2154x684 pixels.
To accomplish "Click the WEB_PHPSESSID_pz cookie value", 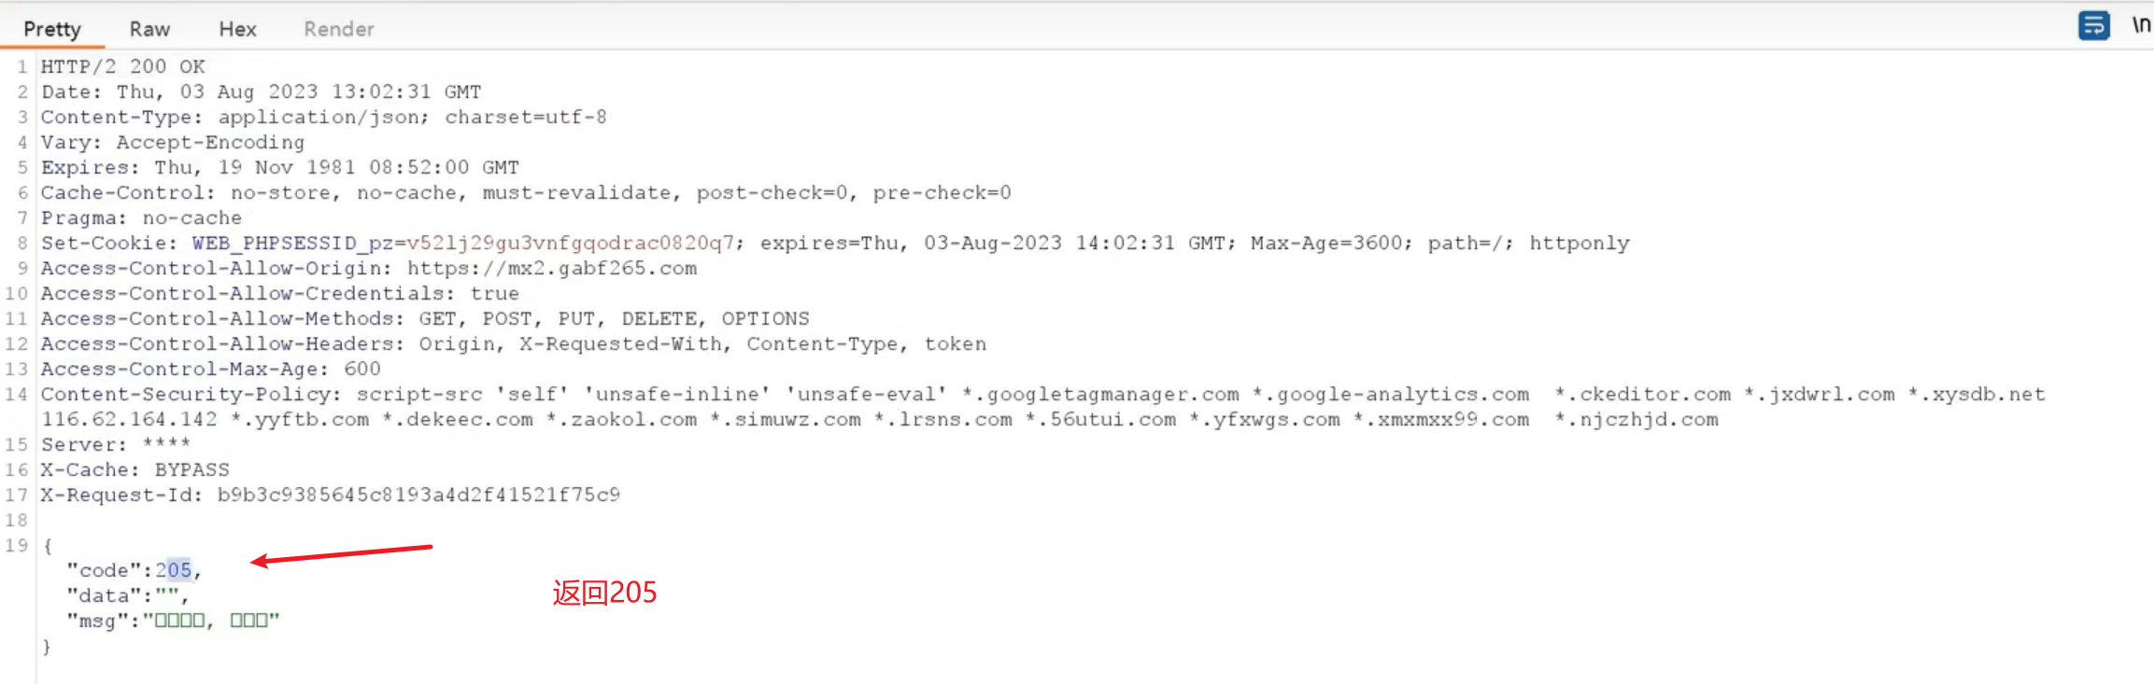I will tap(570, 244).
